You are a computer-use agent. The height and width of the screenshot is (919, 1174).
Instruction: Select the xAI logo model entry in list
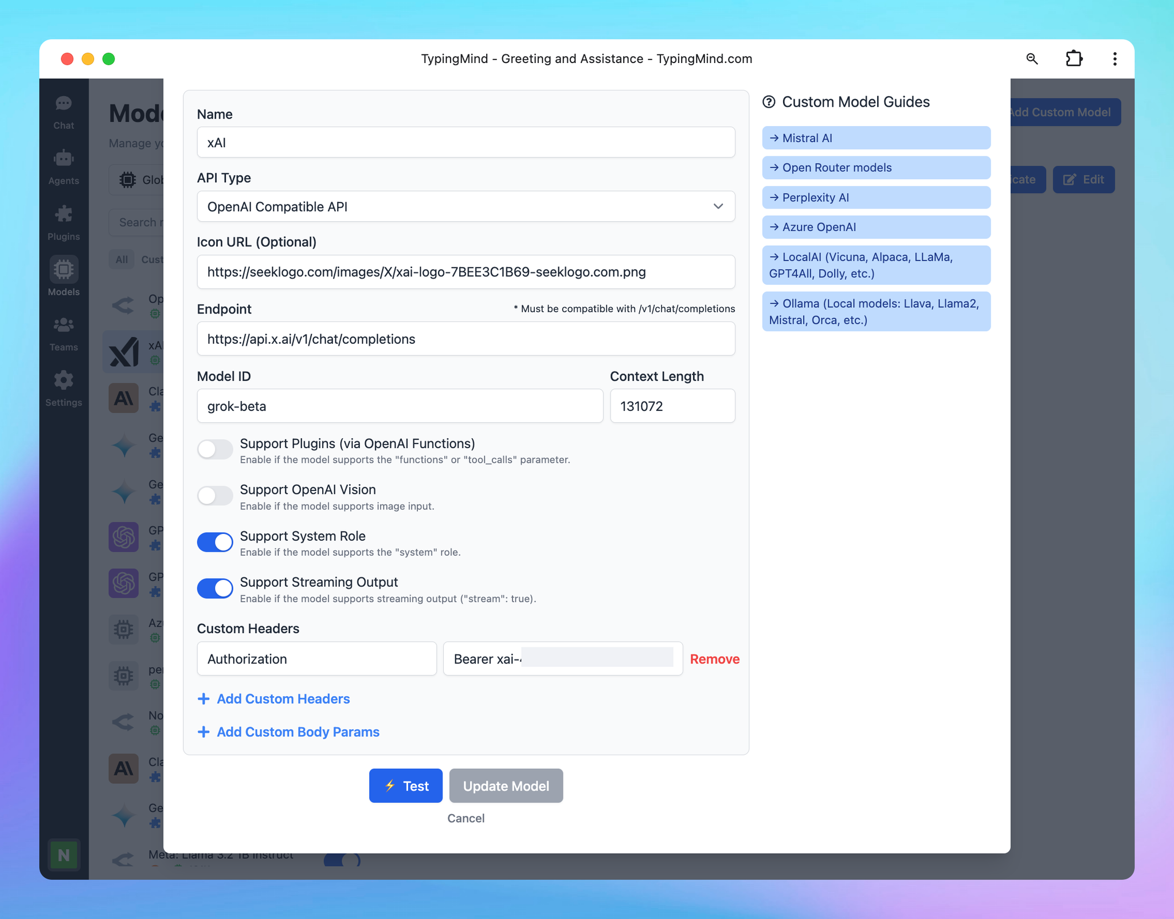click(133, 352)
